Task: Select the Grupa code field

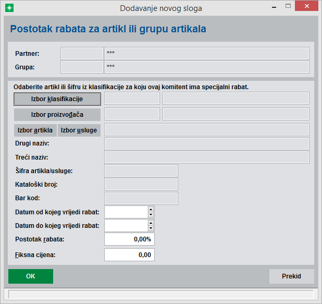Action: [82, 67]
